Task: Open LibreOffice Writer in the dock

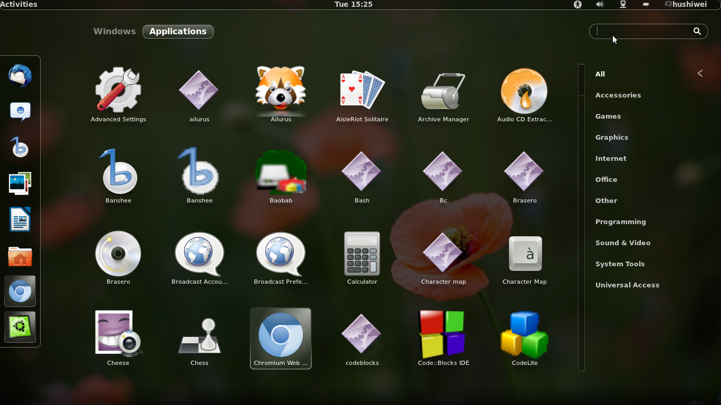Action: pyautogui.click(x=20, y=219)
